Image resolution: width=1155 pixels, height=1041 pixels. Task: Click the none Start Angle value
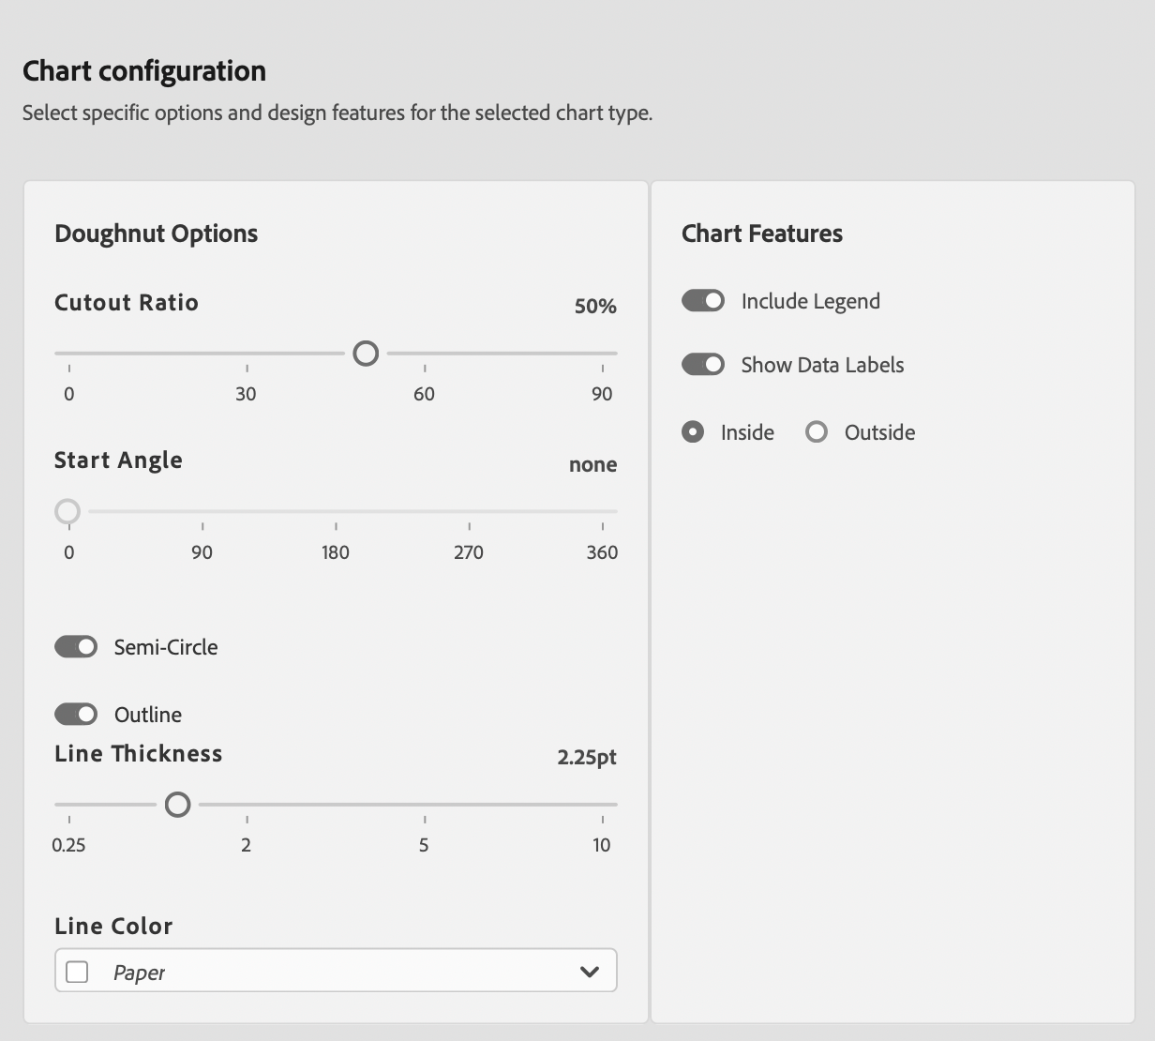592,465
